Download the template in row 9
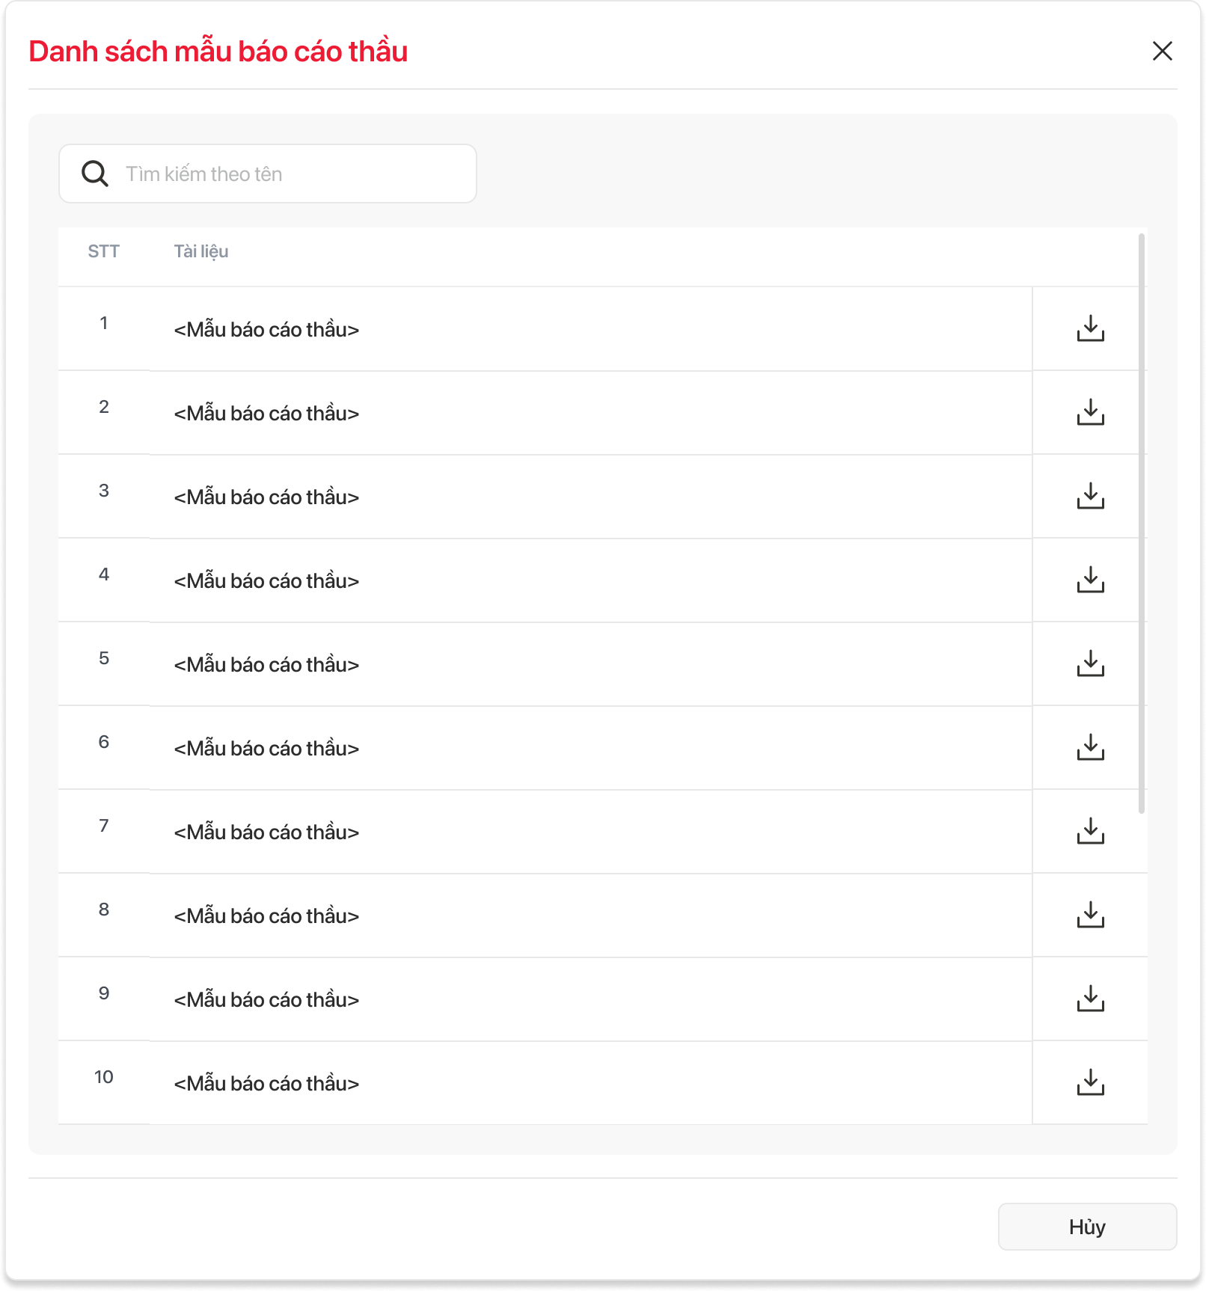Image resolution: width=1206 pixels, height=1291 pixels. 1090,999
